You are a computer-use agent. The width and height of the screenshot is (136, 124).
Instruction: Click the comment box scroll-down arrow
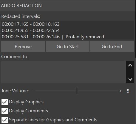tap(130, 79)
